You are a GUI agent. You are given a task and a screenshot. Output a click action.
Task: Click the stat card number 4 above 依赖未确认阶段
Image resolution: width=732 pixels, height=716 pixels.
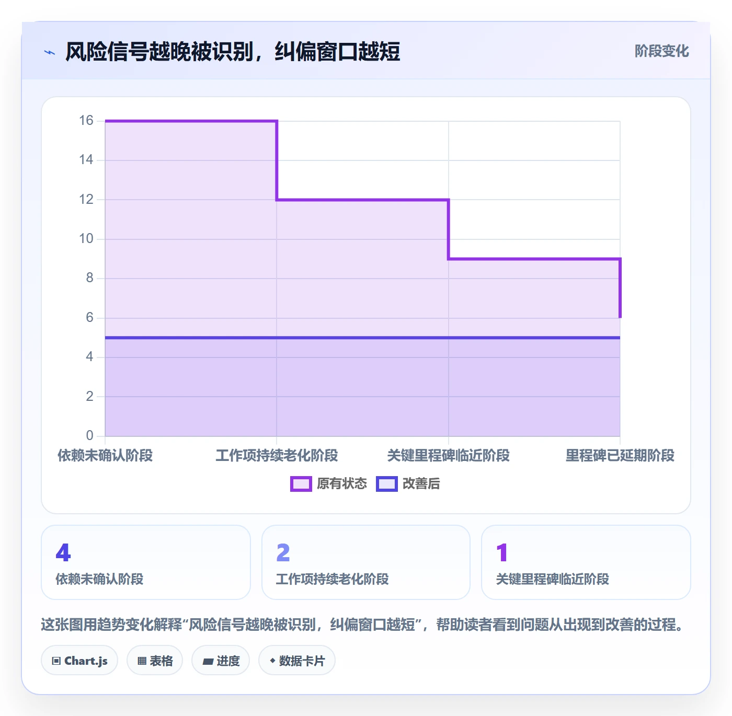click(x=63, y=553)
